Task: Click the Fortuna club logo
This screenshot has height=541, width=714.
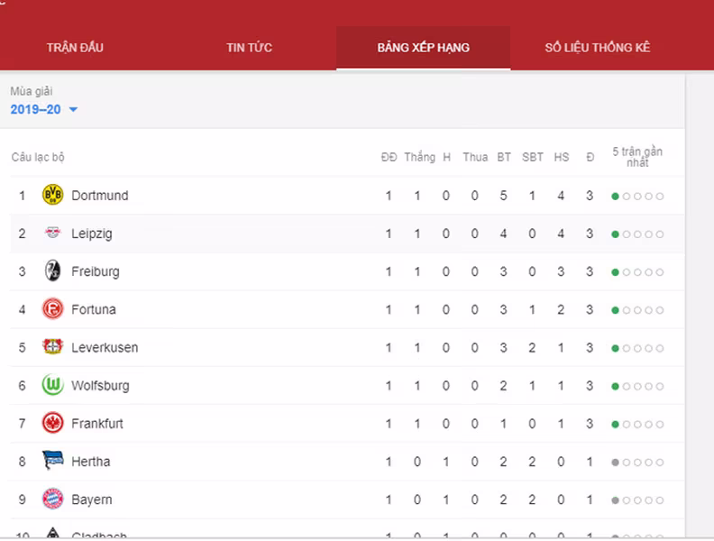Action: click(53, 309)
